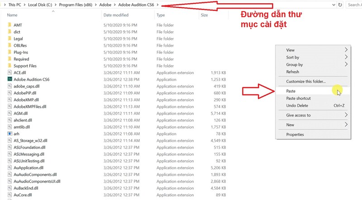Open chevron after Adobe Audition CS6 breadcrumb
Screen dimensions: 362x200
(157, 5)
